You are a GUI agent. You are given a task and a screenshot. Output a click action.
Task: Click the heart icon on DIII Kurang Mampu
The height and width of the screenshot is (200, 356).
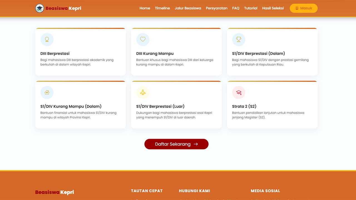(x=143, y=39)
